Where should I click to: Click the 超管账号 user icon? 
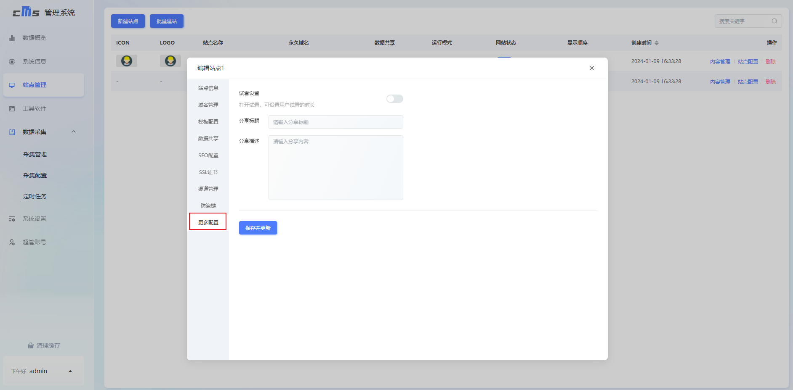(x=12, y=242)
